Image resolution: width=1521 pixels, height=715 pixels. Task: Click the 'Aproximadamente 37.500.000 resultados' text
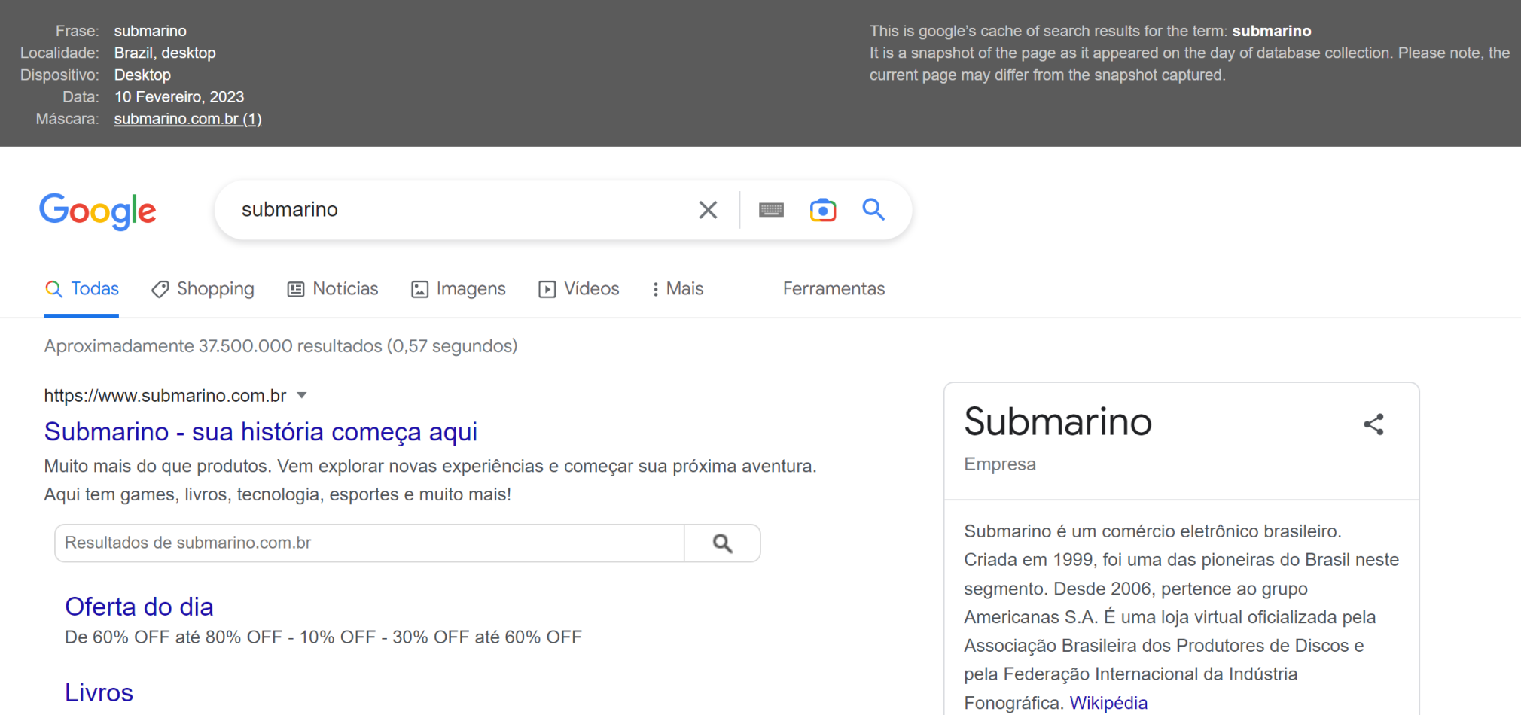click(281, 346)
